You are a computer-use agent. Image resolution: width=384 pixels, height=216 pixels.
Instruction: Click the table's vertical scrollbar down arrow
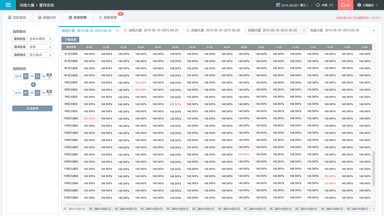point(373,201)
